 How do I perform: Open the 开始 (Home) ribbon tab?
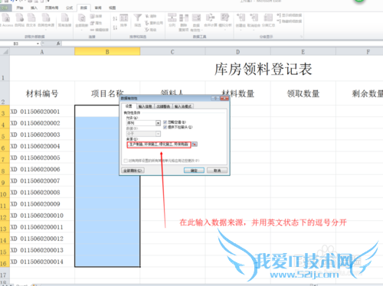point(20,8)
